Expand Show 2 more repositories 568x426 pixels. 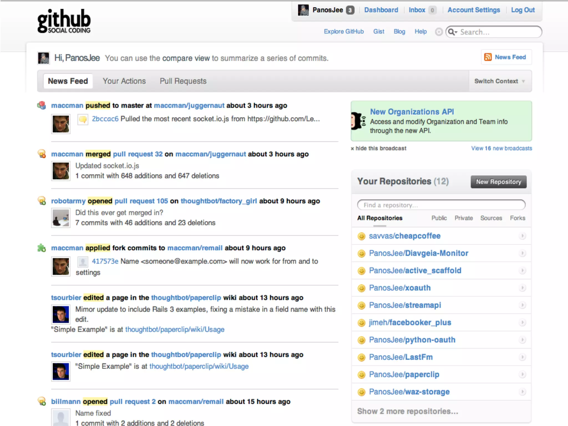click(x=407, y=411)
